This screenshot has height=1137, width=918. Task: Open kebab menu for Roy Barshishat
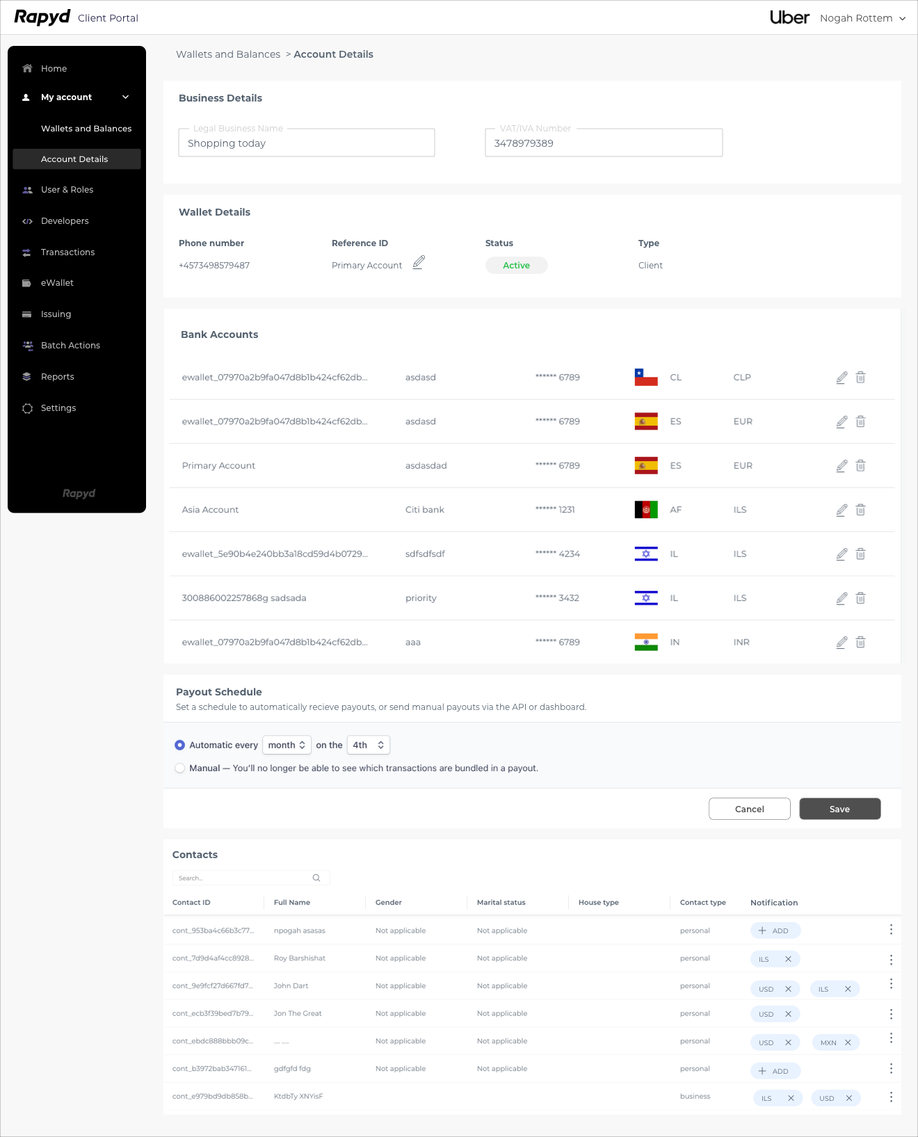[x=891, y=959]
